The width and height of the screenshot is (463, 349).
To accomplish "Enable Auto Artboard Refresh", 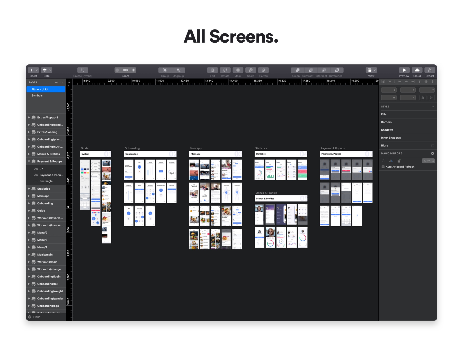I will click(x=383, y=167).
